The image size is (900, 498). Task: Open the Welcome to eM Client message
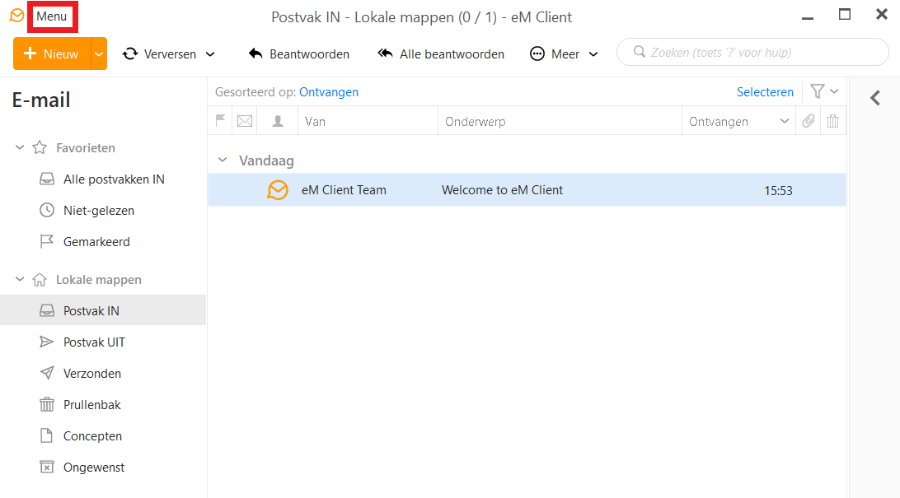pyautogui.click(x=502, y=190)
